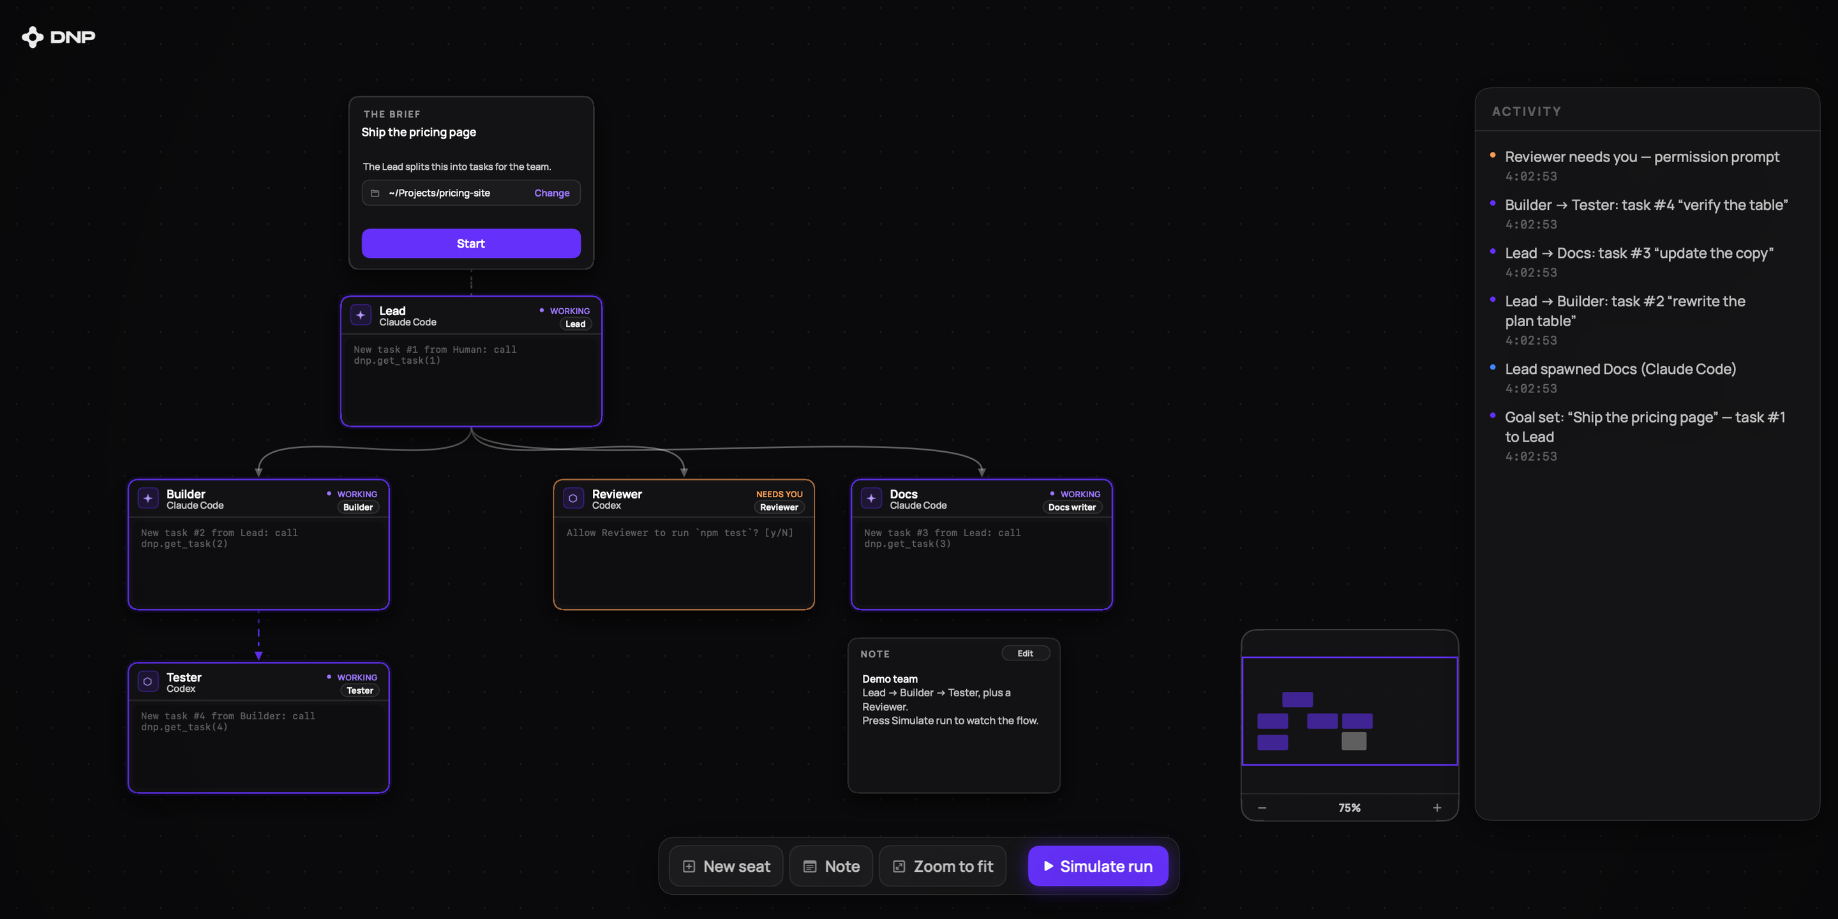1838x919 pixels.
Task: Click the Docs seat sparkle icon
Action: (x=871, y=498)
